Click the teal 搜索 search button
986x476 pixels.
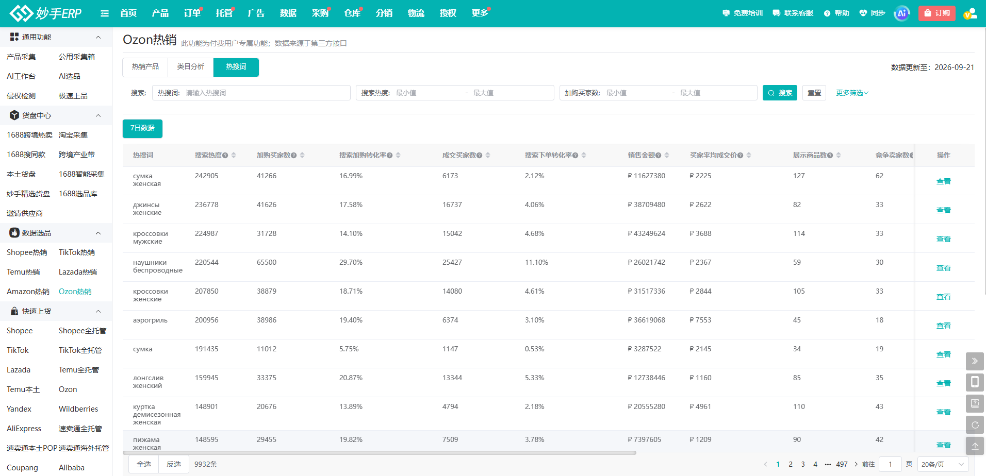(780, 93)
